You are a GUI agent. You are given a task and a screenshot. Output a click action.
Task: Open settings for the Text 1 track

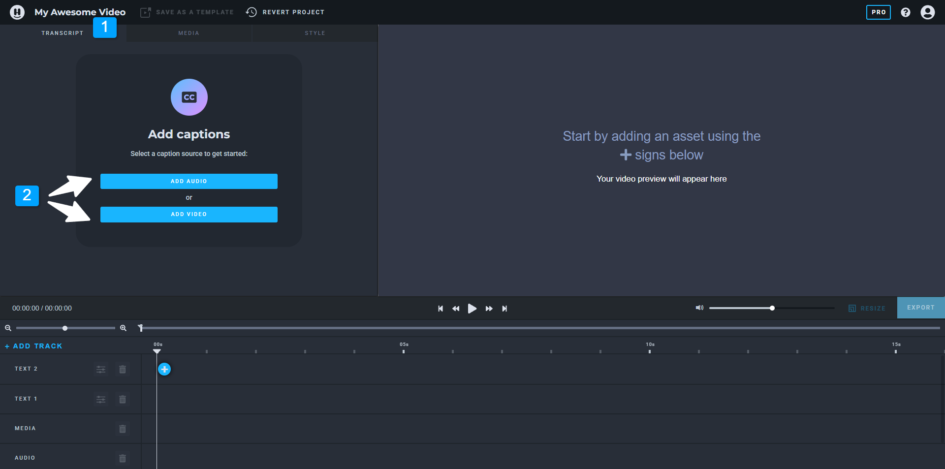(x=101, y=399)
